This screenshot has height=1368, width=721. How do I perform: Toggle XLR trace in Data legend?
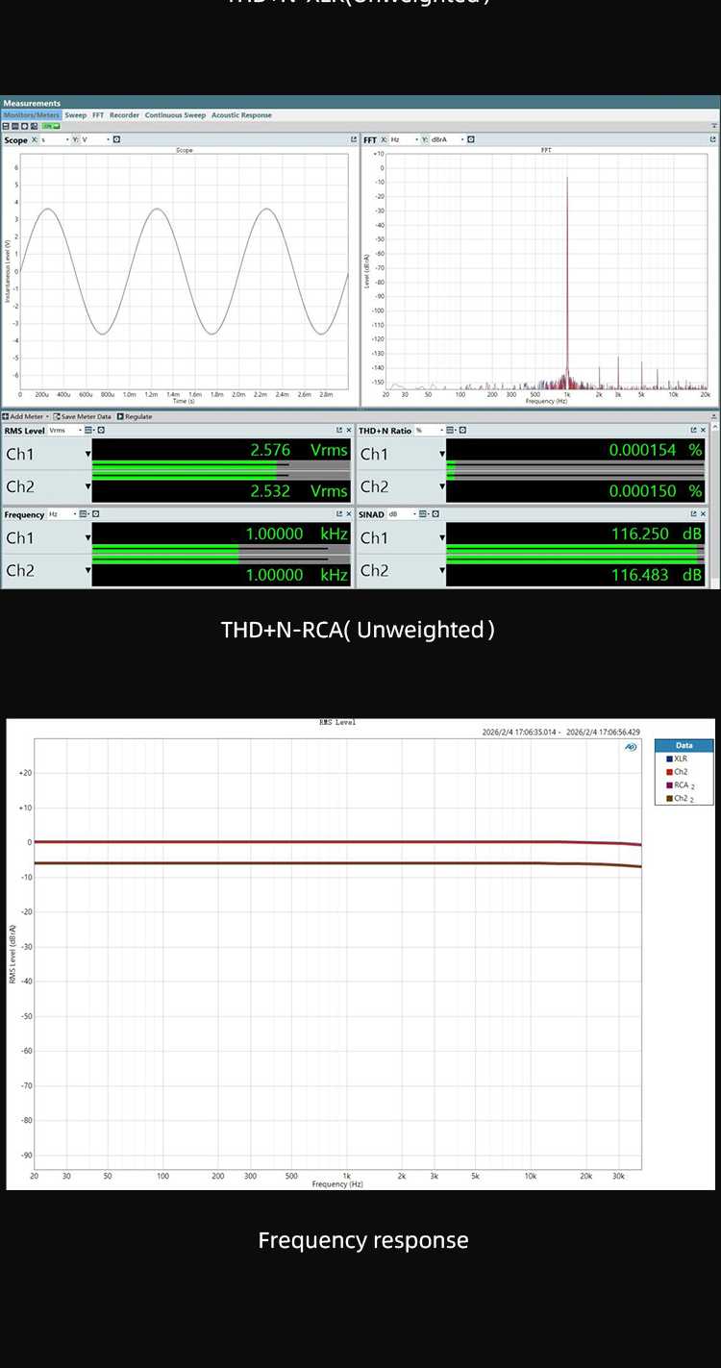coord(681,759)
